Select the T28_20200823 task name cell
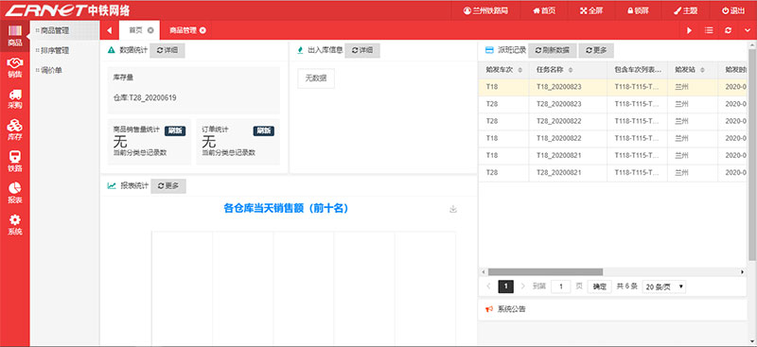The width and height of the screenshot is (757, 347). pos(568,104)
